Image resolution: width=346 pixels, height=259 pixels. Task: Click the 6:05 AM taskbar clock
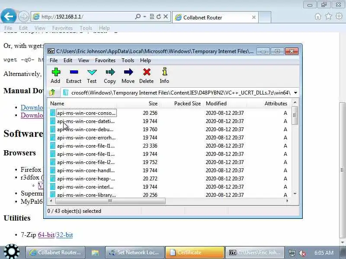(324, 253)
